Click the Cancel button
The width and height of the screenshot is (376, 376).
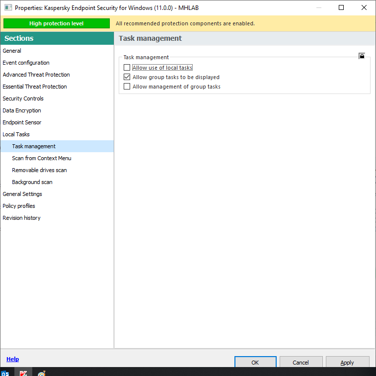click(x=301, y=362)
